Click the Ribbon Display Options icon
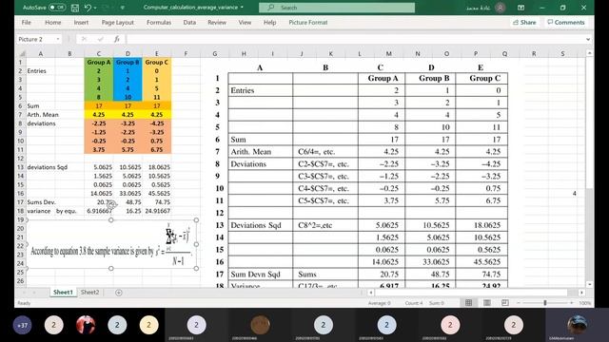This screenshot has width=609, height=342. click(521, 8)
